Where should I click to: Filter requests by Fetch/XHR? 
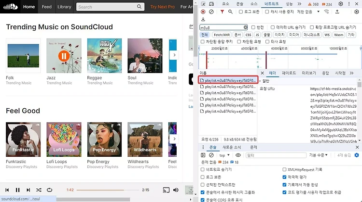(222, 35)
